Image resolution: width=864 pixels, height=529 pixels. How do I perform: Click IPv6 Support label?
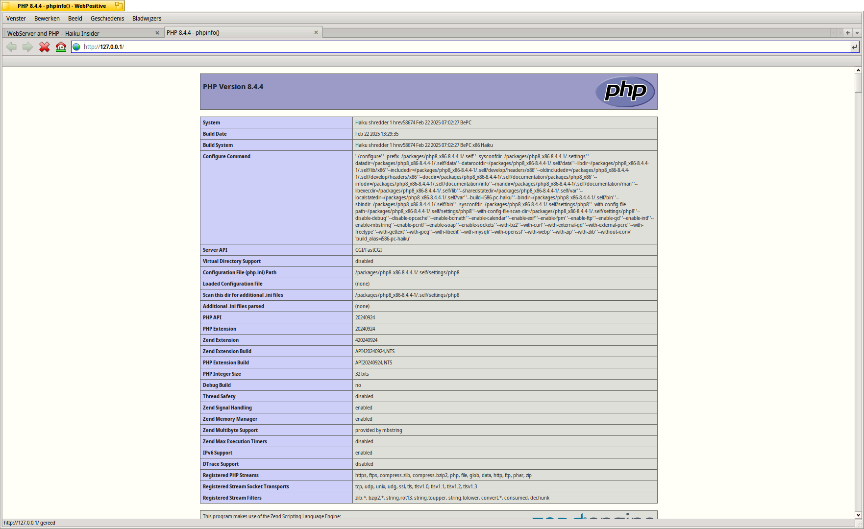[218, 453]
